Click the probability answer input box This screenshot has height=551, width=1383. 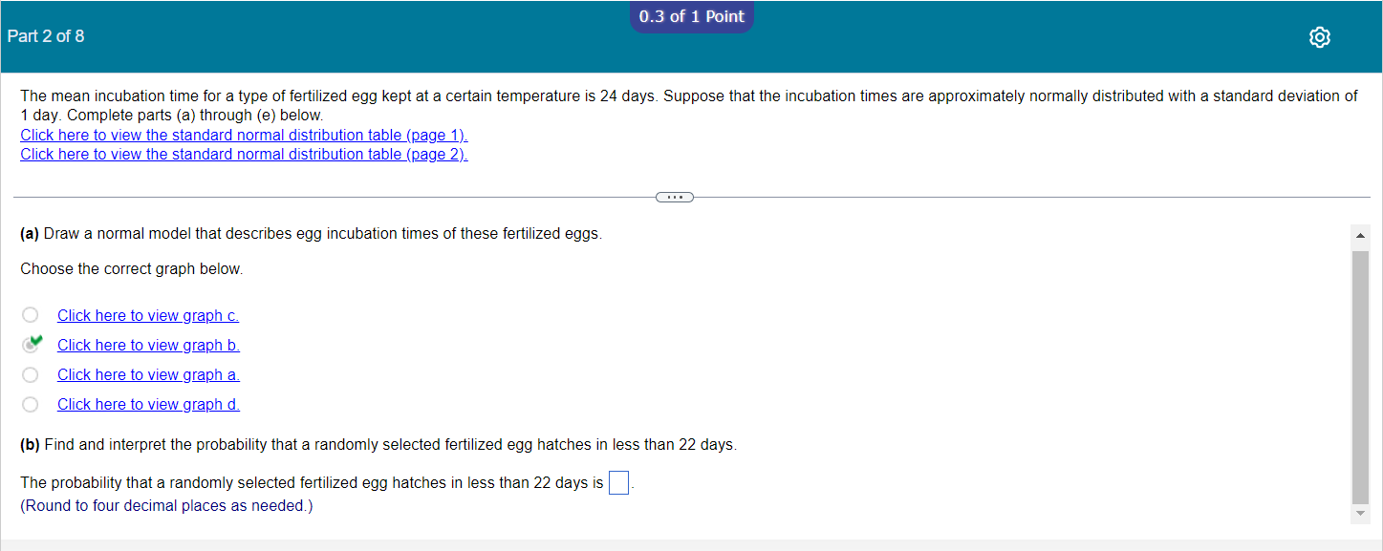coord(618,482)
